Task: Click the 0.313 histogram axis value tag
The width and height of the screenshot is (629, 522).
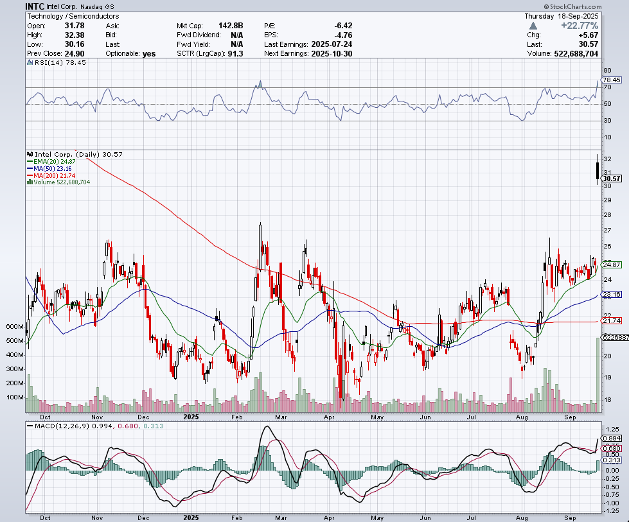Action: [x=612, y=460]
